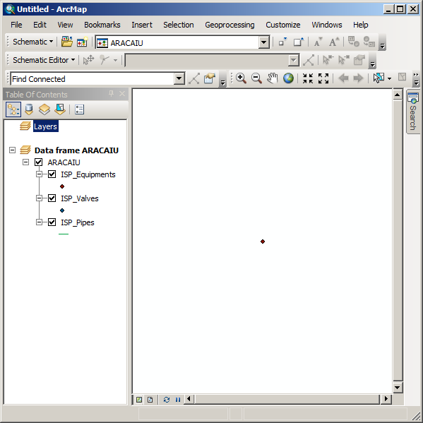Pause map drawing
The width and height of the screenshot is (423, 423).
click(178, 400)
